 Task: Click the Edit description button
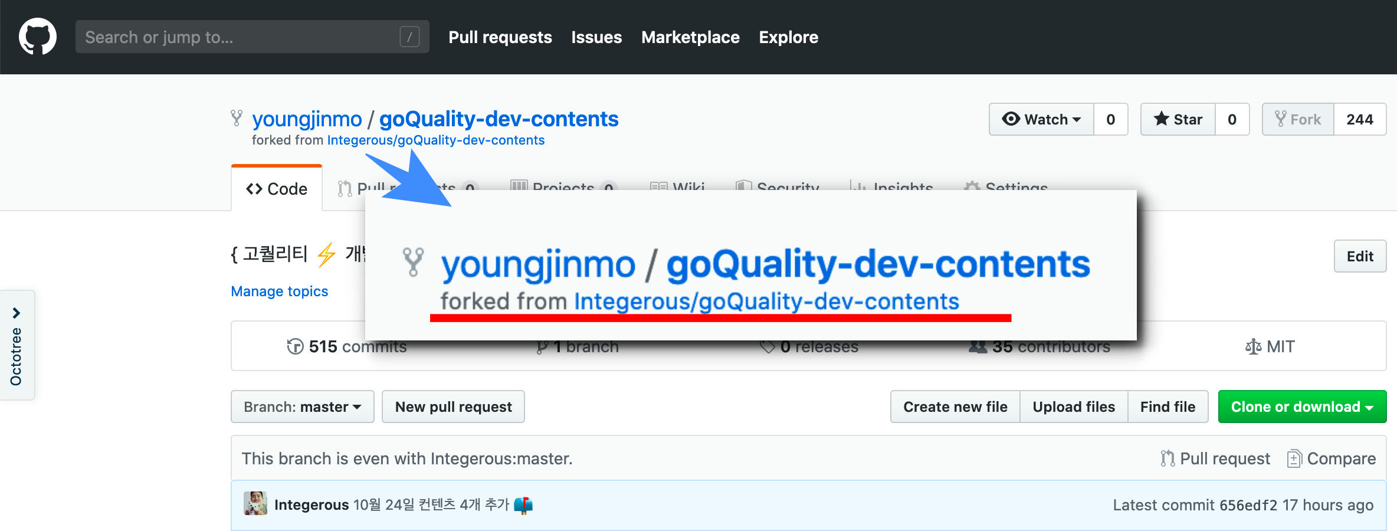(1360, 256)
